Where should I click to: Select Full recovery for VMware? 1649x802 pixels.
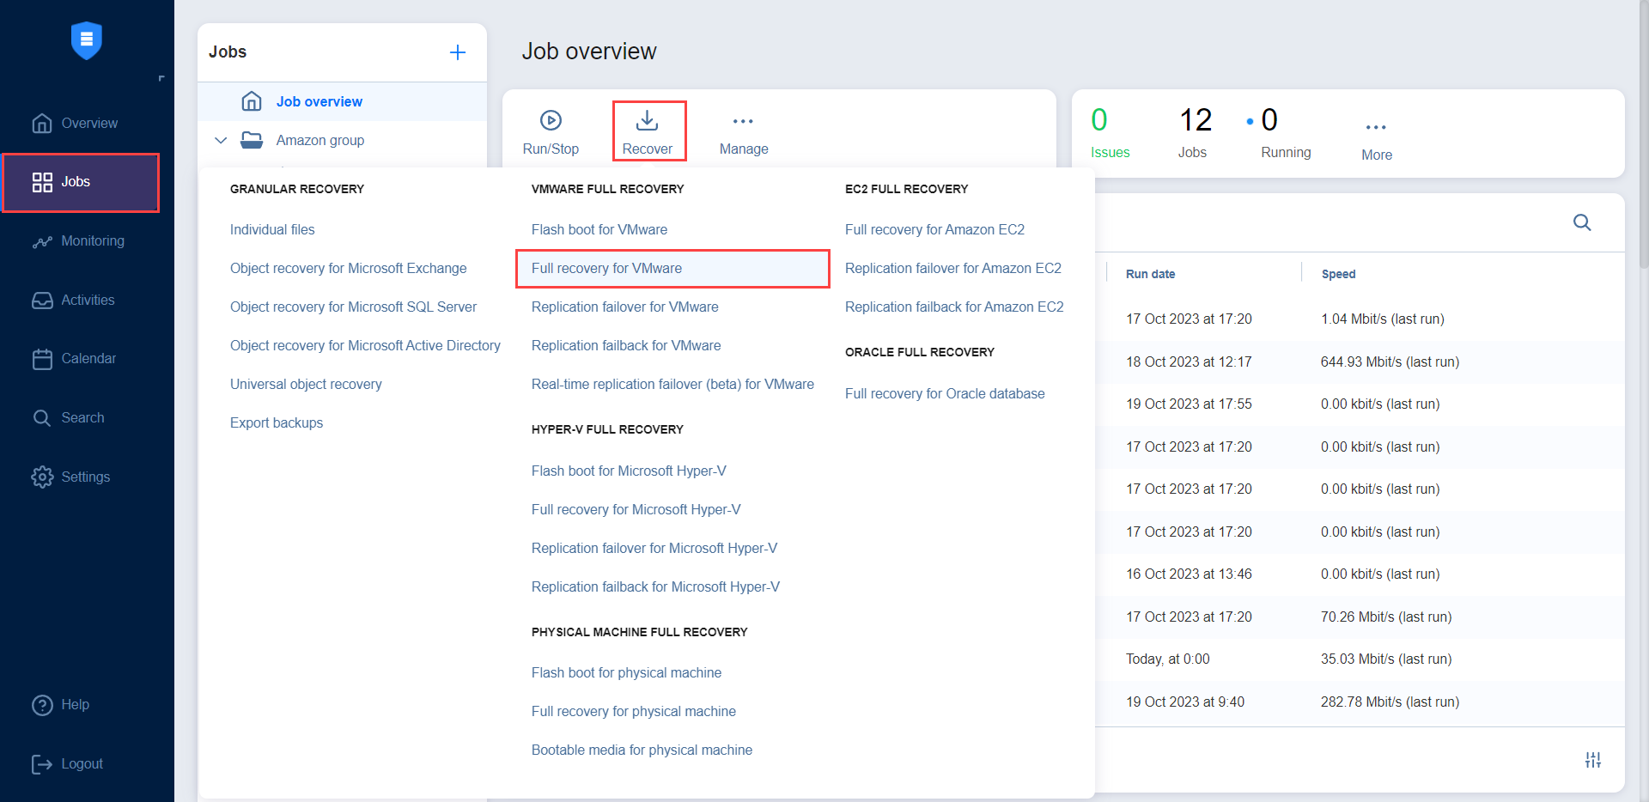click(x=606, y=268)
